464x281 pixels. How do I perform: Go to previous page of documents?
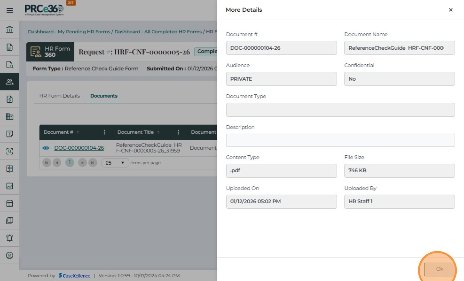pos(57,163)
